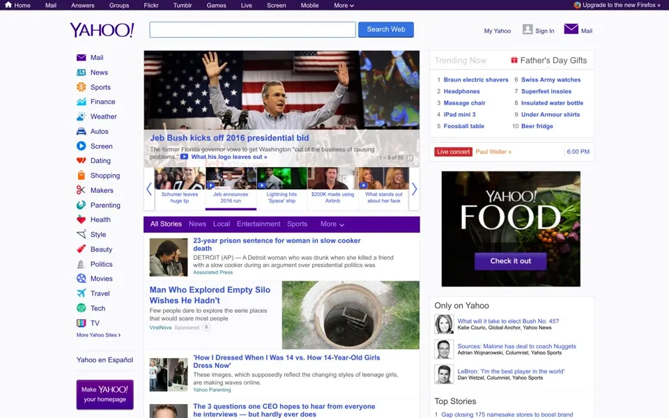Click the purple Mail envelope icon in the header
The width and height of the screenshot is (669, 418).
click(571, 29)
